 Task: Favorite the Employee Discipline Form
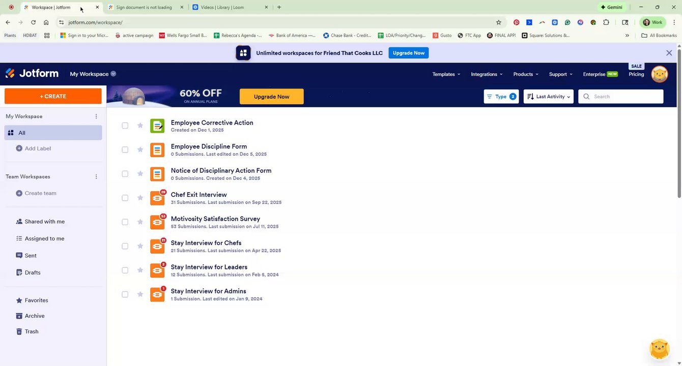coord(140,149)
